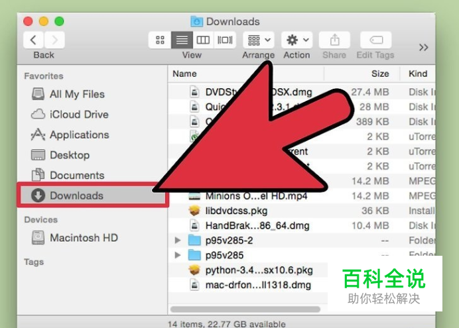Switch to Cover Flow view

coord(225,40)
